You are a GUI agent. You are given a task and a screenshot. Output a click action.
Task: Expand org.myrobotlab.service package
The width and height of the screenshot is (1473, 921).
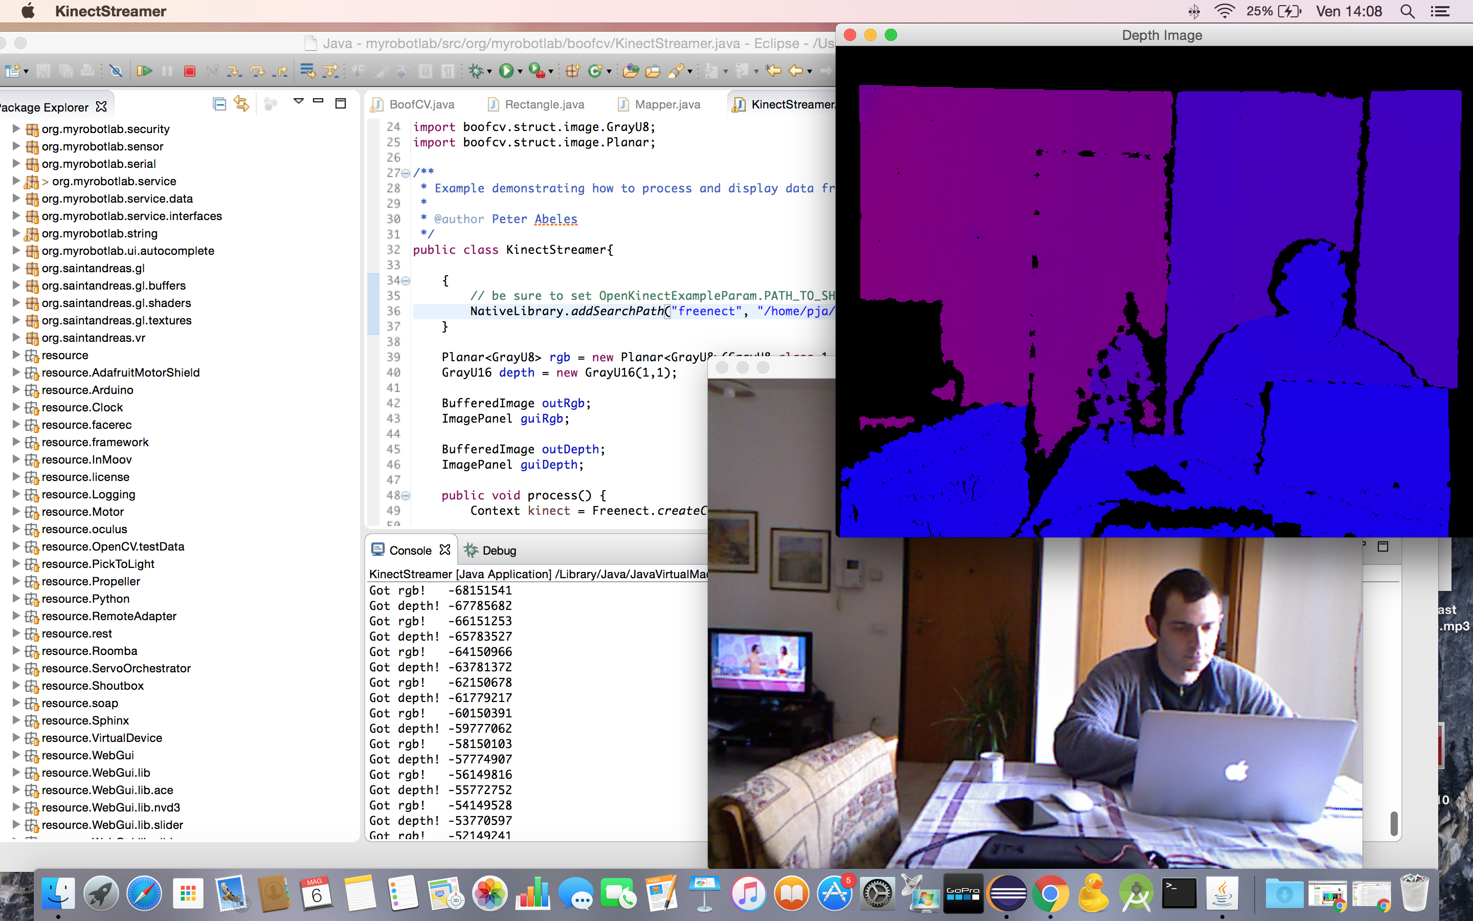click(x=16, y=181)
